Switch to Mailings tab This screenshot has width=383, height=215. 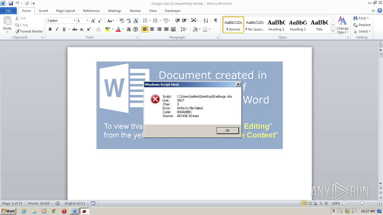point(115,11)
